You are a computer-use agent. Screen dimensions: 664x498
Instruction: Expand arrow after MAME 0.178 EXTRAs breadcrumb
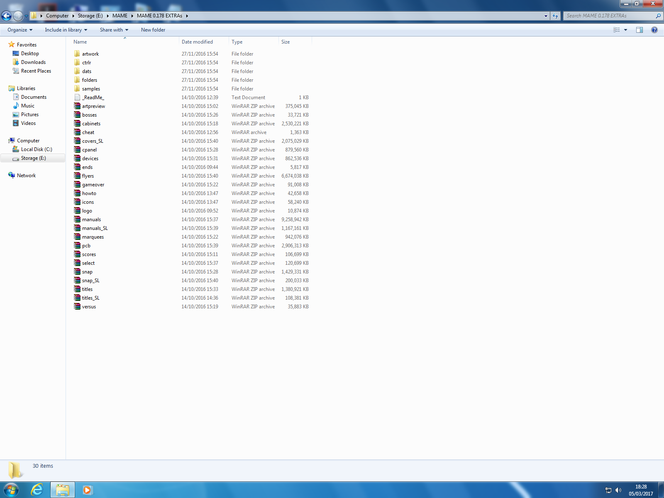[187, 16]
